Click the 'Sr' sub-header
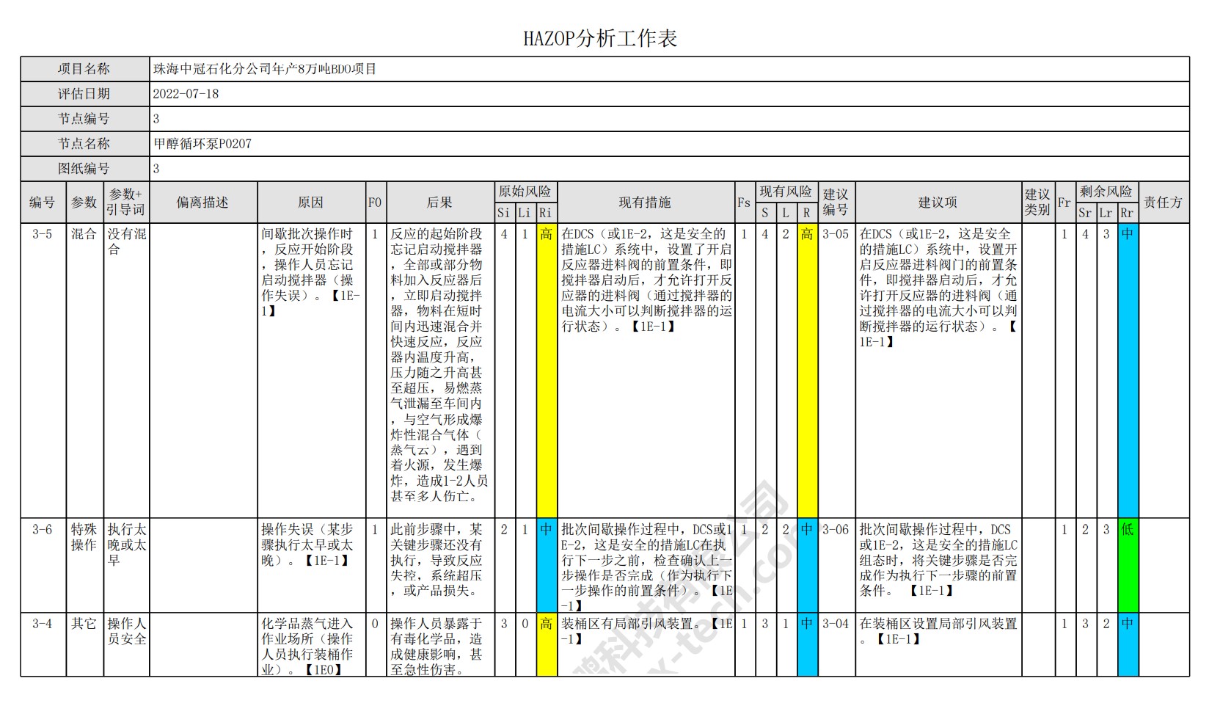This screenshot has height=703, width=1209. [x=1086, y=213]
